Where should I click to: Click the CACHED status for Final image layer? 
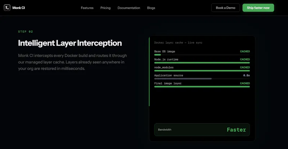245,83
